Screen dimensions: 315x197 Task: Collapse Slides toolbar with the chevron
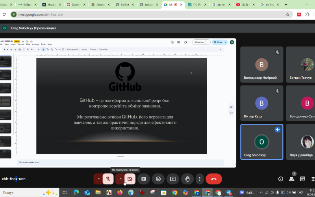pos(220,50)
